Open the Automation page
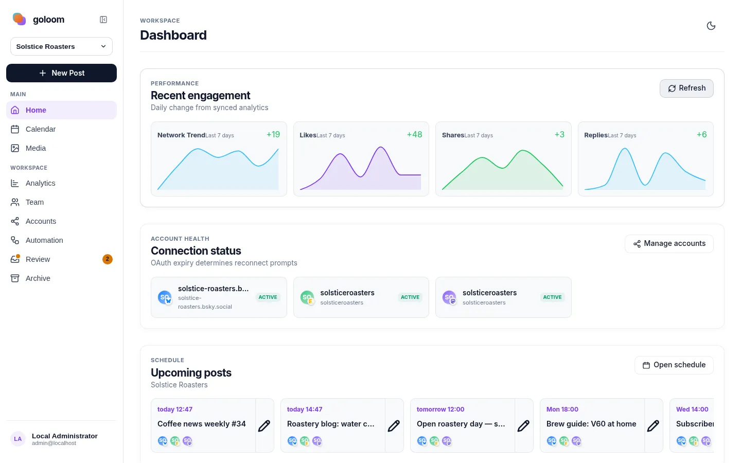 [61, 240]
